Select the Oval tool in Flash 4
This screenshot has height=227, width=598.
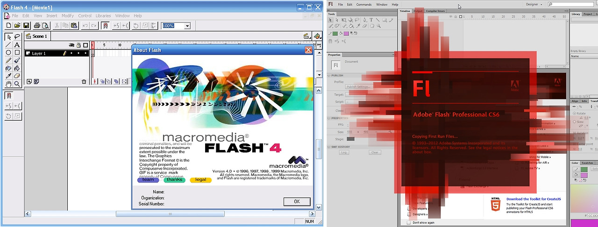[8, 53]
